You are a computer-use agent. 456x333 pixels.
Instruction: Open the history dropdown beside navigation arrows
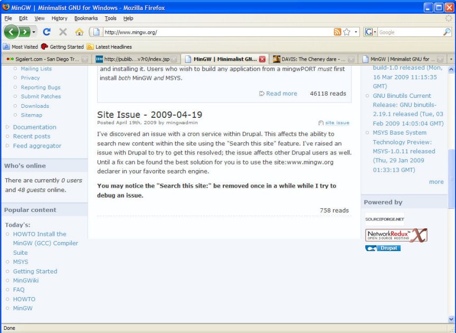(x=35, y=32)
